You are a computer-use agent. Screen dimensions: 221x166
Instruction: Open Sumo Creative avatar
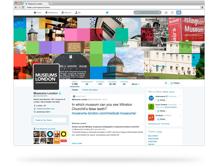(151, 107)
